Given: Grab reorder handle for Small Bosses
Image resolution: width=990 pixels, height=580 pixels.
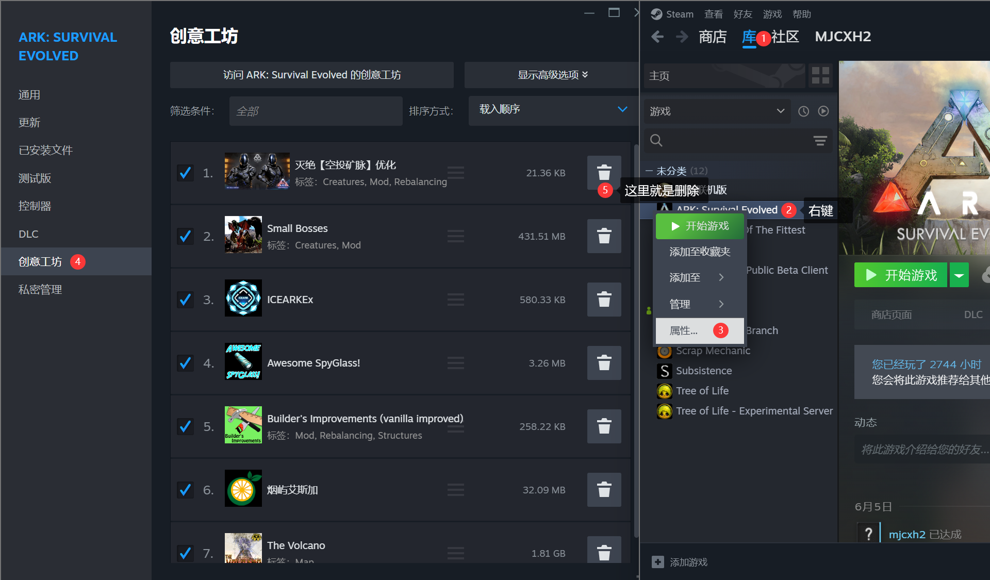Looking at the screenshot, I should 455,236.
